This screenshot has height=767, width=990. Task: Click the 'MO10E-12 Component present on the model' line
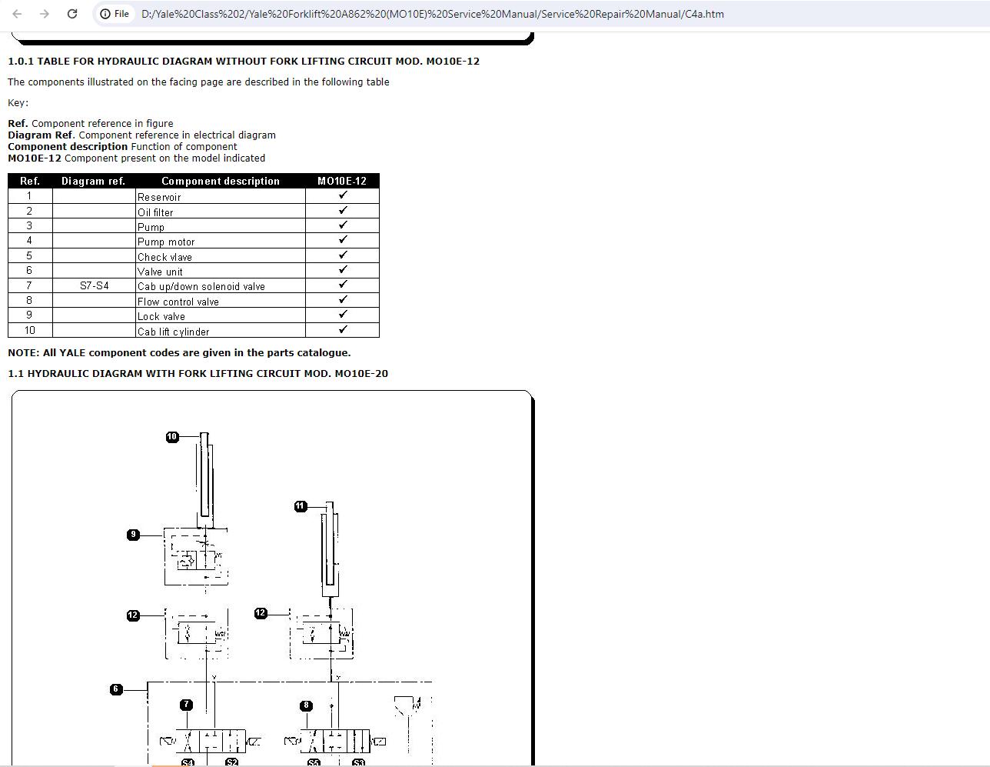[136, 158]
